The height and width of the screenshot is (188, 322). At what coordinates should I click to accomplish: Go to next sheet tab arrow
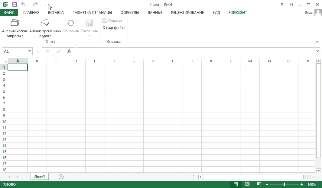(18, 177)
